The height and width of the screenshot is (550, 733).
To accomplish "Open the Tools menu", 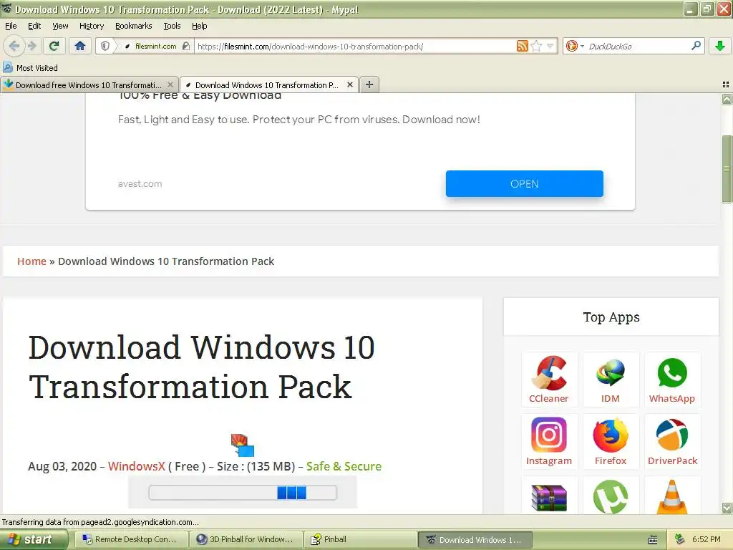I will 172,26.
